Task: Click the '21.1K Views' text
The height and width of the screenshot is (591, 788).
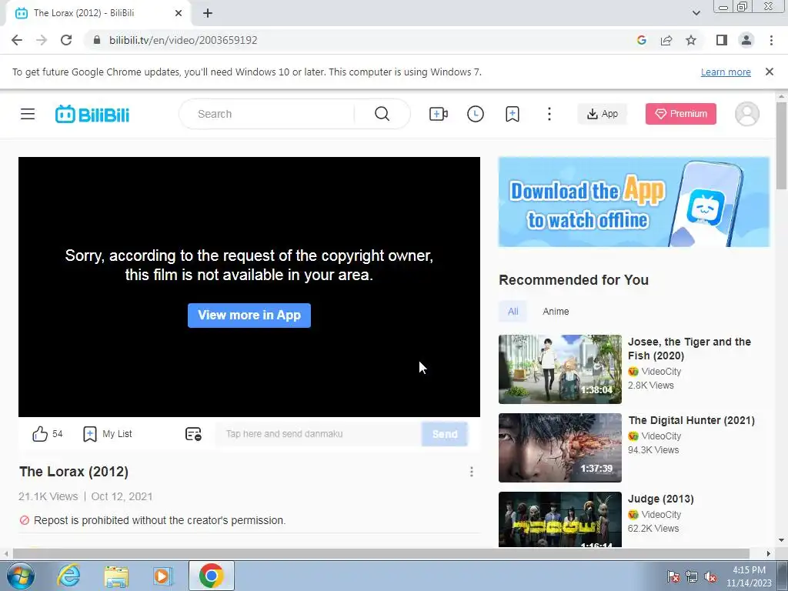Action: [48, 496]
